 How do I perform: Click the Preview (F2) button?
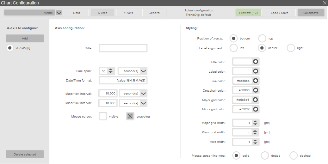point(248,13)
